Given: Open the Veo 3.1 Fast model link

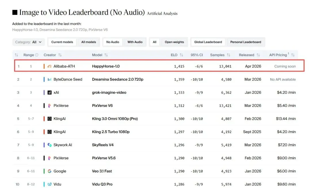Looking at the screenshot, I should click(x=102, y=171).
